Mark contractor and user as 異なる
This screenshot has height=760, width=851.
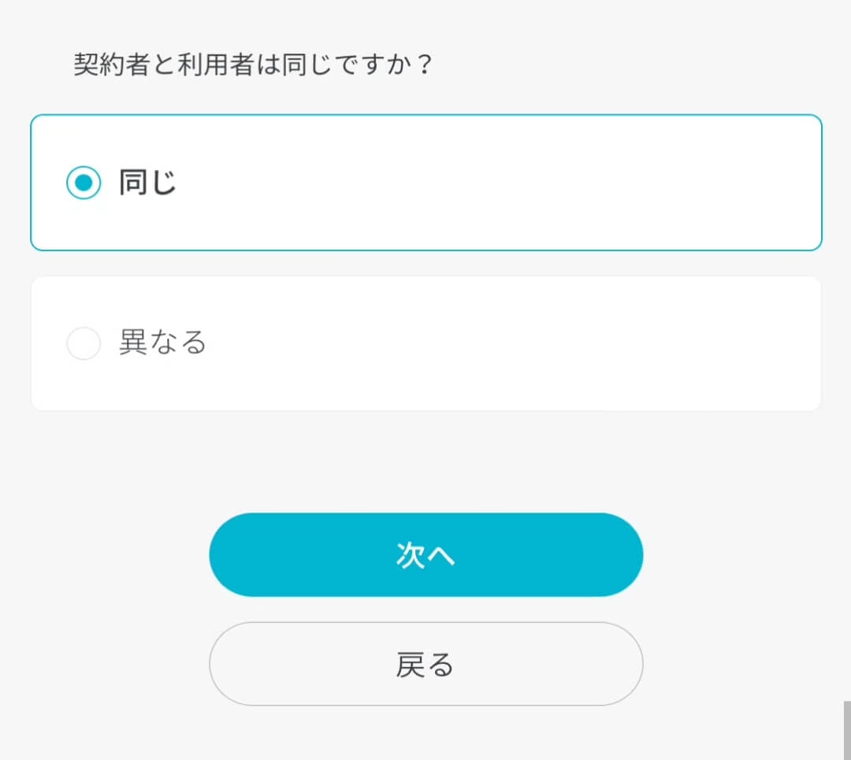84,343
